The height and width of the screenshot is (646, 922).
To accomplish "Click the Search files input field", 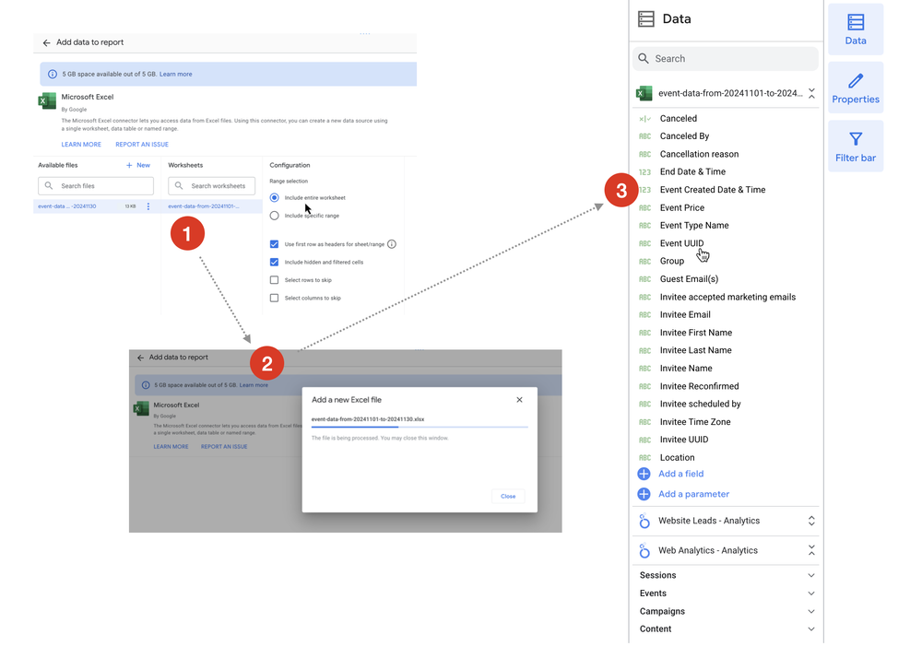I will pos(96,186).
